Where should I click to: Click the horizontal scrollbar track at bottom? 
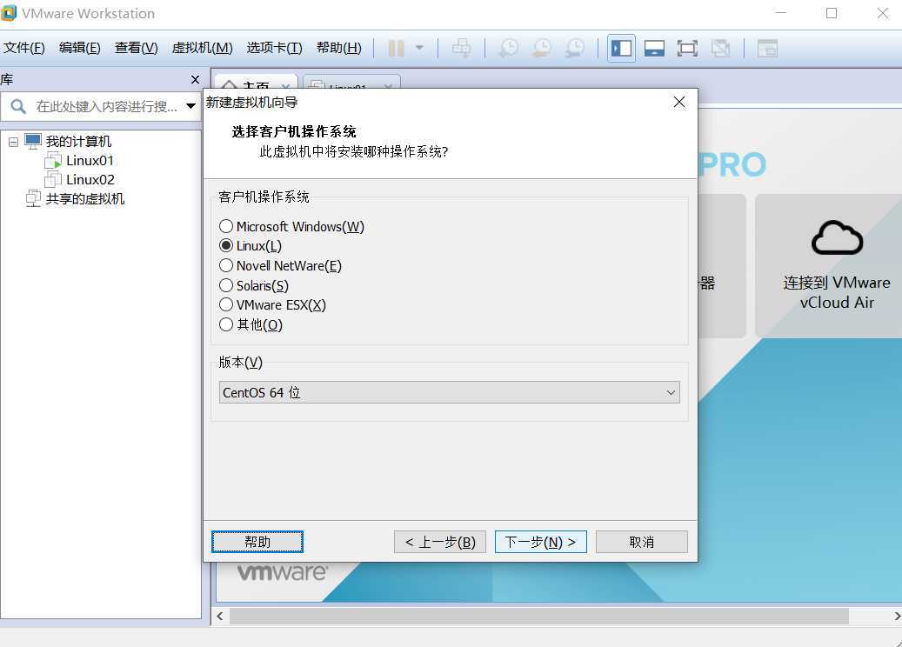point(539,616)
